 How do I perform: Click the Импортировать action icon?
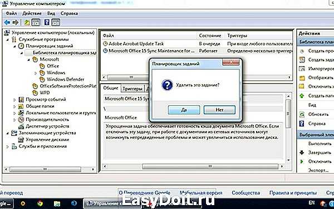[302, 69]
